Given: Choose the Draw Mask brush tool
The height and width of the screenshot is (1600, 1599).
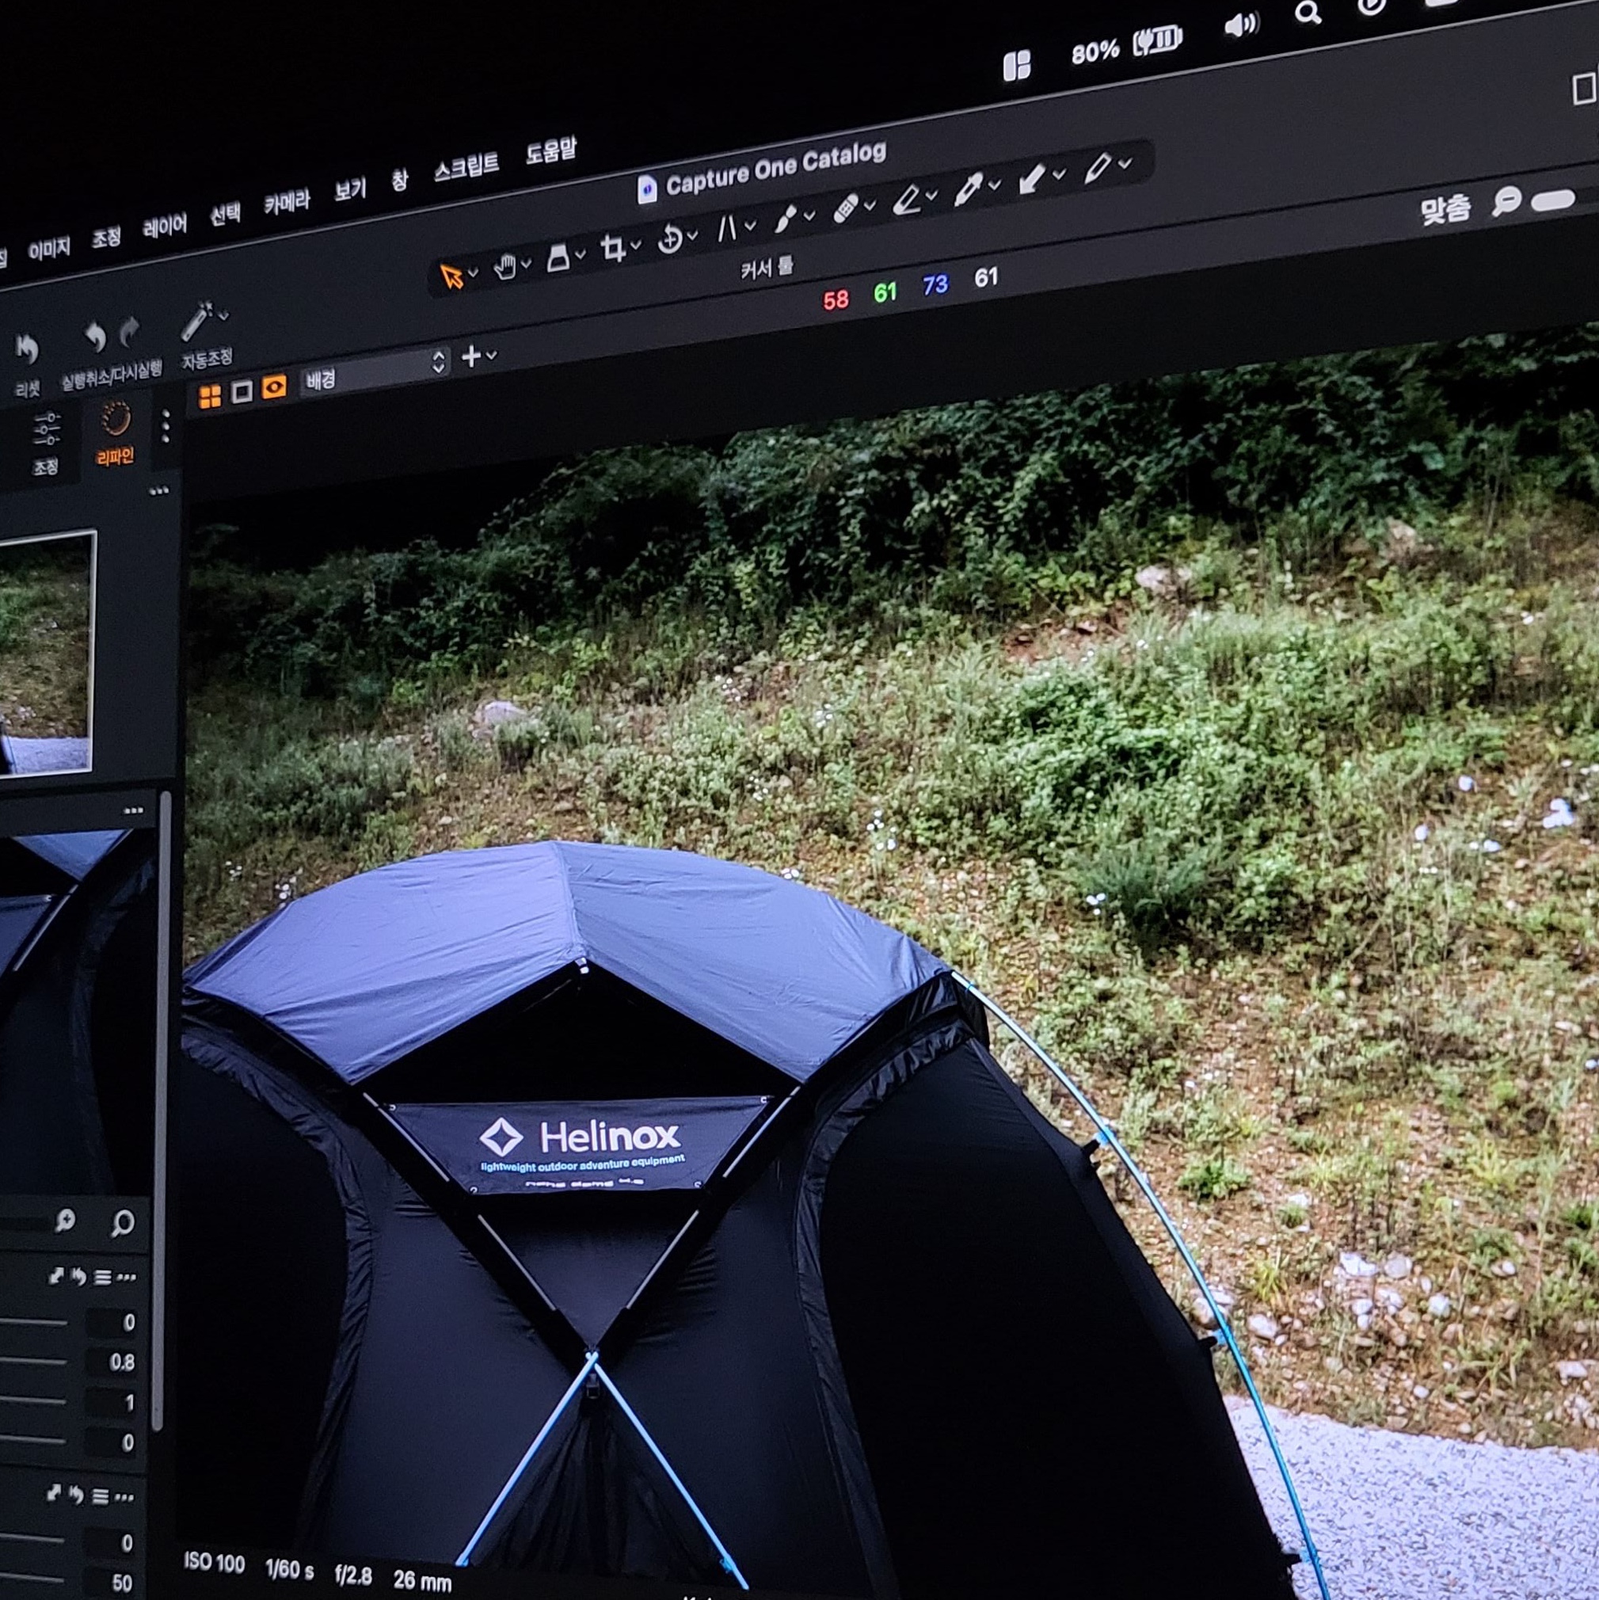Looking at the screenshot, I should point(785,219).
